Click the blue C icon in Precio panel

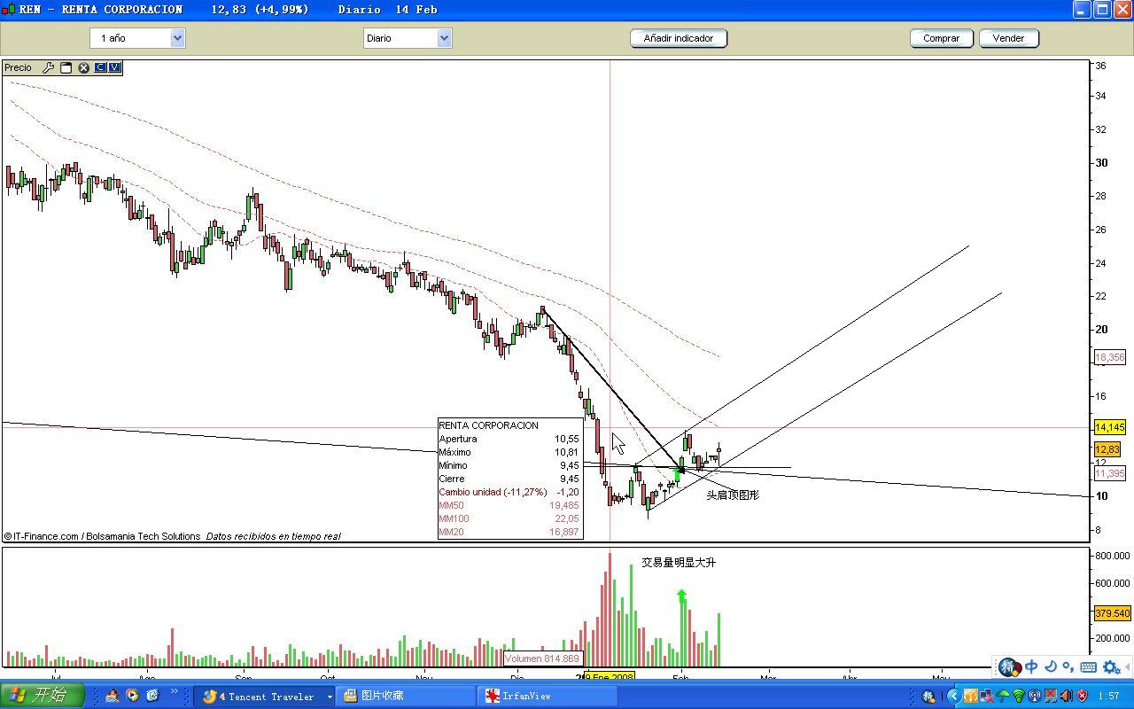tap(100, 67)
